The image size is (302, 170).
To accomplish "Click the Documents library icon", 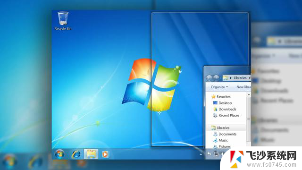I will pos(215,134).
